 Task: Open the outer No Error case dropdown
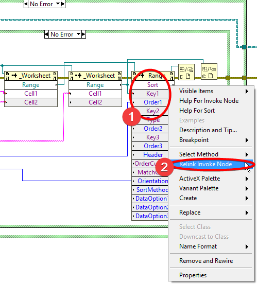coord(58,4)
